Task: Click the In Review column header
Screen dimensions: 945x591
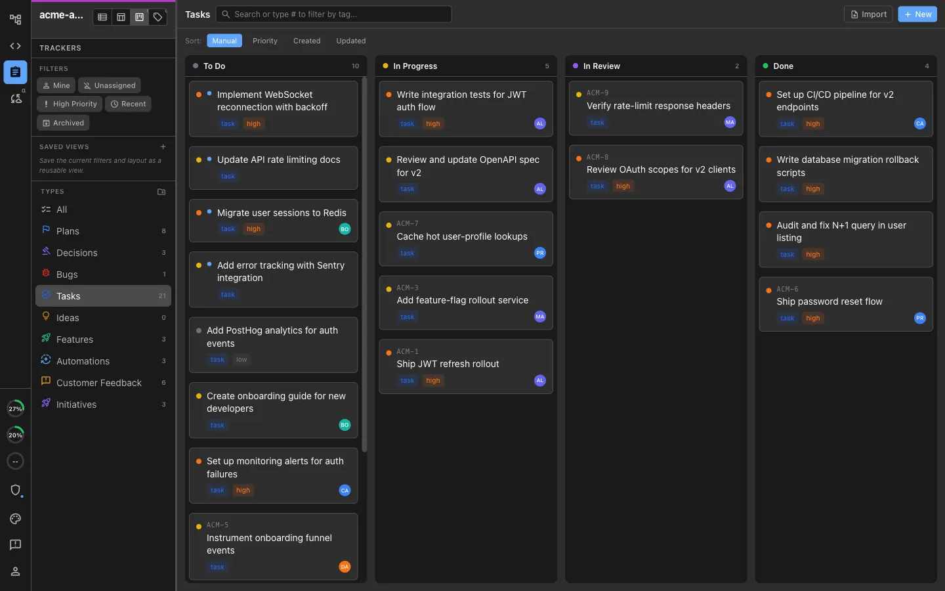Action: [x=656, y=66]
